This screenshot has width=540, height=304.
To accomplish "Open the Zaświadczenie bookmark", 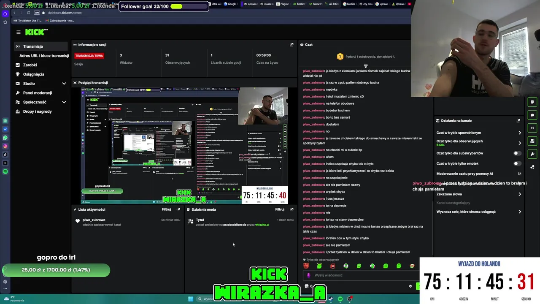I will [59, 21].
